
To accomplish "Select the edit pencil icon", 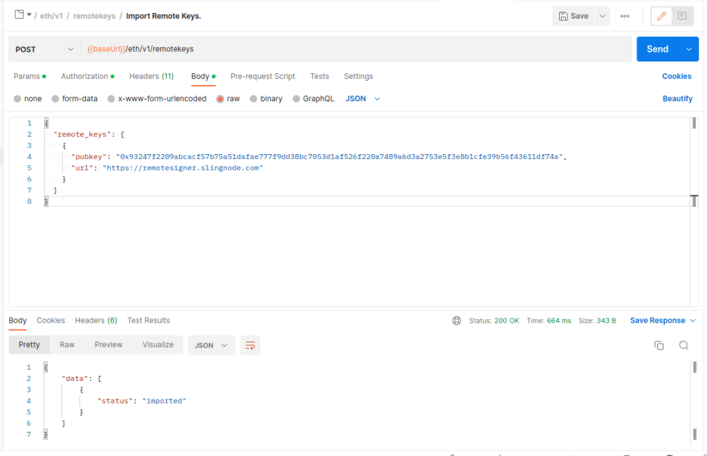I will click(x=663, y=15).
